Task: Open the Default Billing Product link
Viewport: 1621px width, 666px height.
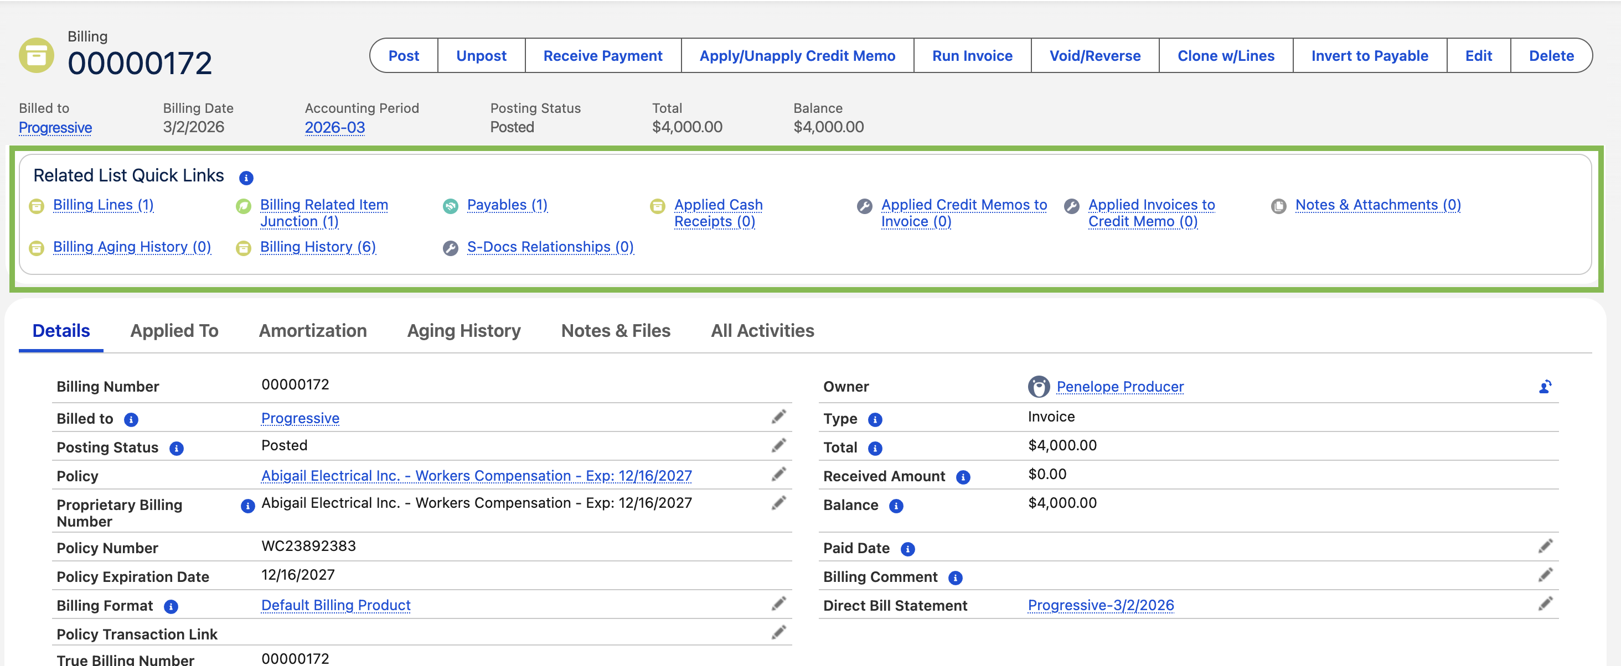Action: 335,606
